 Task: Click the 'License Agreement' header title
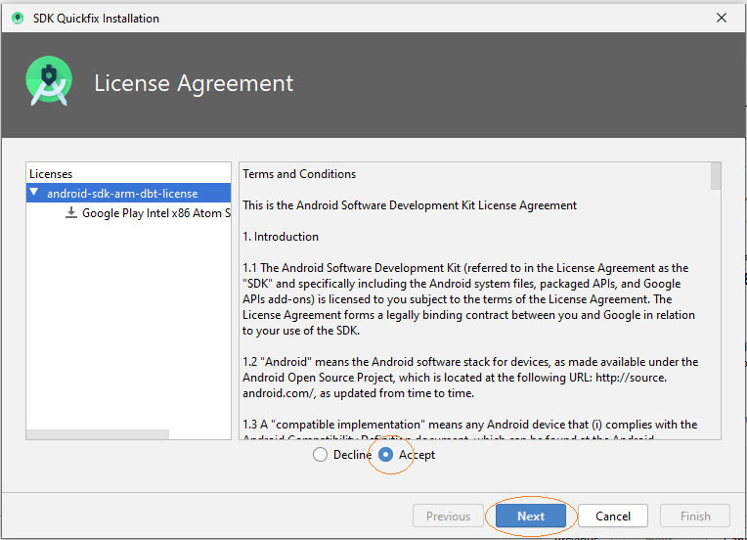click(194, 83)
